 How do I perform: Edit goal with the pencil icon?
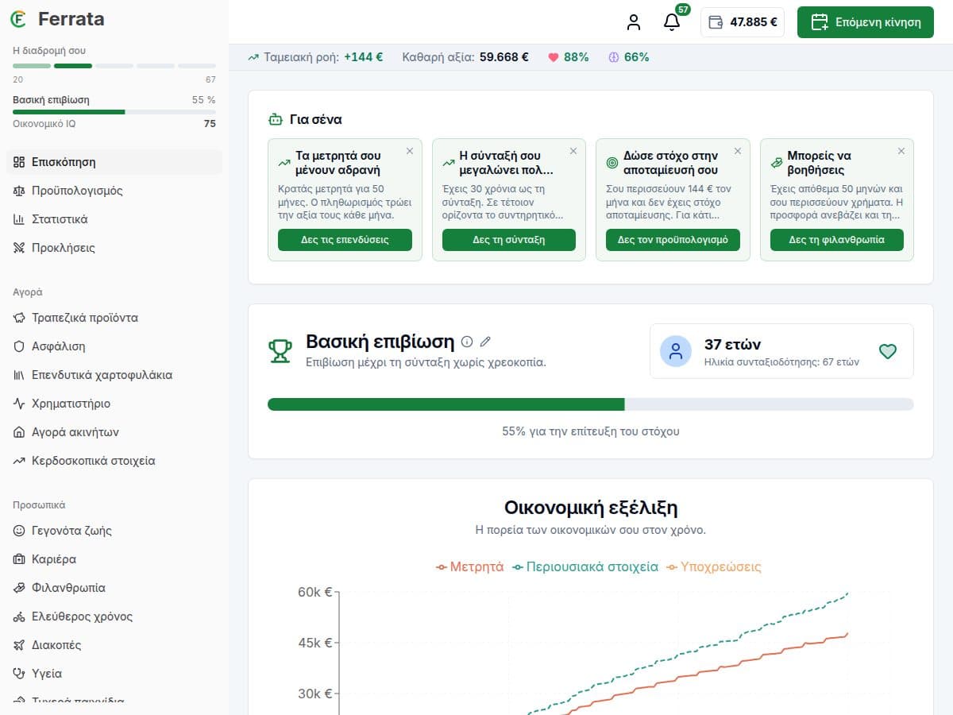(x=486, y=342)
